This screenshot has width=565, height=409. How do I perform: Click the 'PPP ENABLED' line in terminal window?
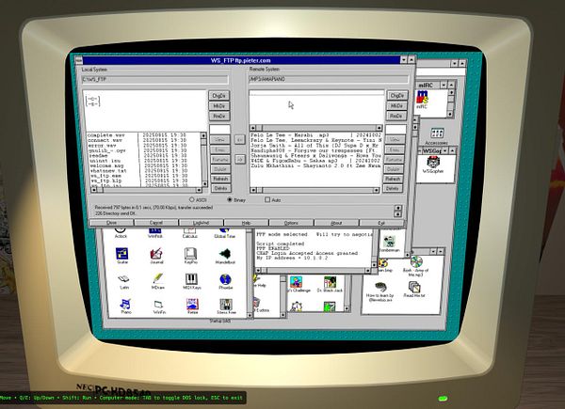[272, 248]
